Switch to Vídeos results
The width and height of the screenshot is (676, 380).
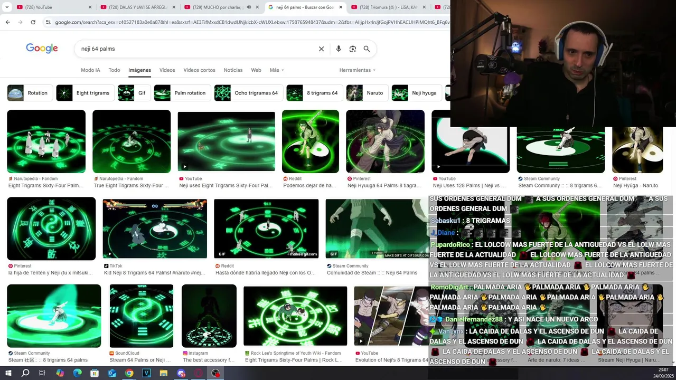click(167, 70)
